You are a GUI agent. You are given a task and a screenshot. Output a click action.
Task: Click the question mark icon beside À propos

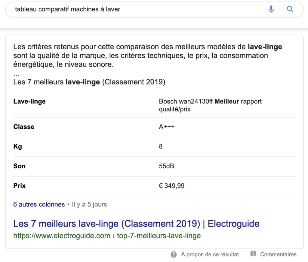(174, 254)
